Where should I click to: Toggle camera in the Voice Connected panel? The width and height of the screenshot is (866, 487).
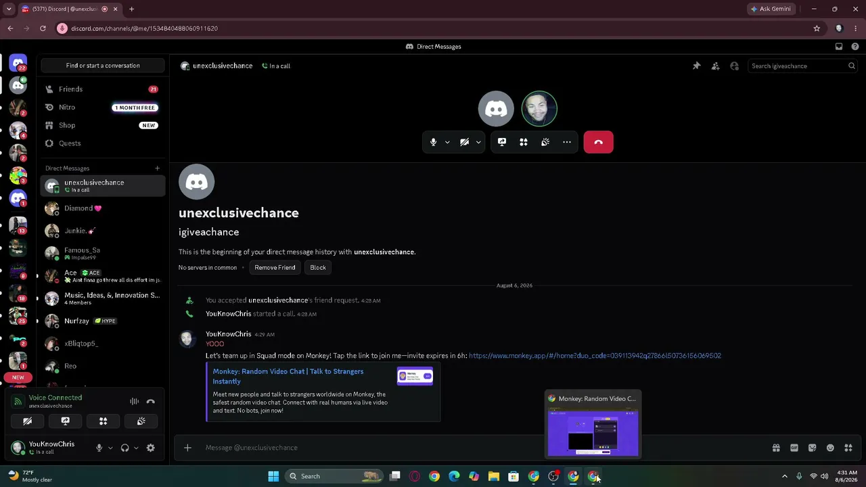coord(28,421)
